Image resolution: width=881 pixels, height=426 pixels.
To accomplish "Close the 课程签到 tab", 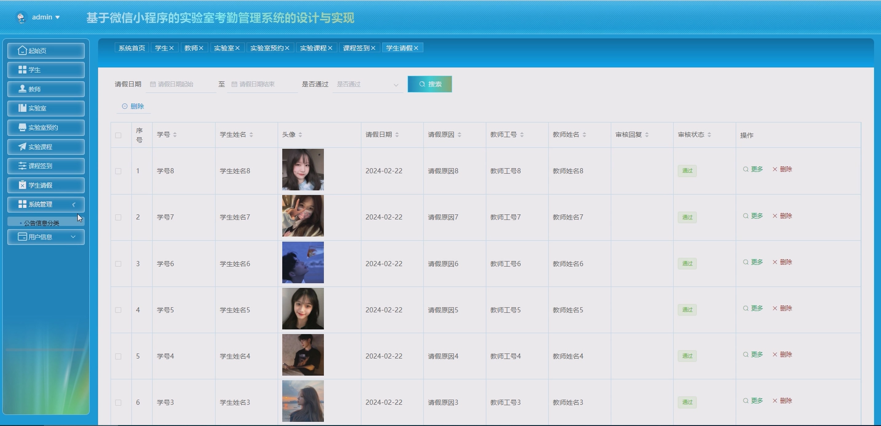I will [x=373, y=48].
